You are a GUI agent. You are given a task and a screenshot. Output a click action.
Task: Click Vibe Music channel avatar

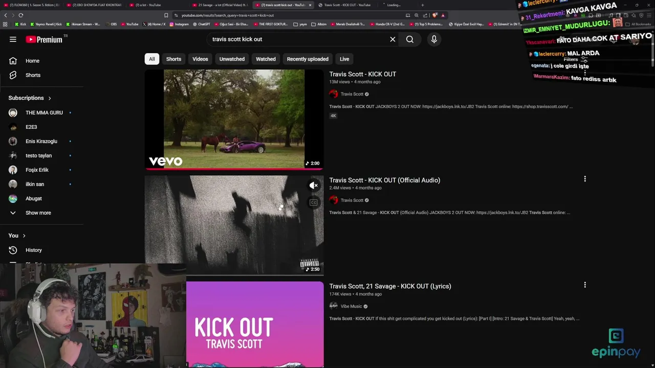coord(334,306)
